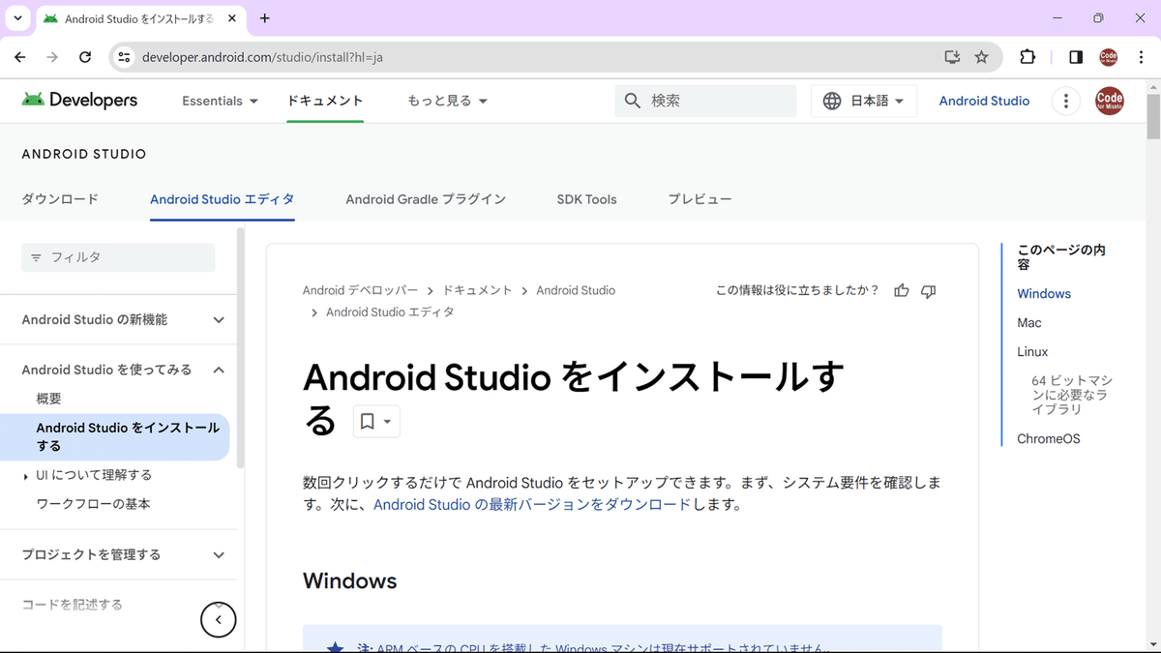Viewport: 1161px width, 653px height.
Task: Close the Android Studio install tab
Action: [232, 18]
